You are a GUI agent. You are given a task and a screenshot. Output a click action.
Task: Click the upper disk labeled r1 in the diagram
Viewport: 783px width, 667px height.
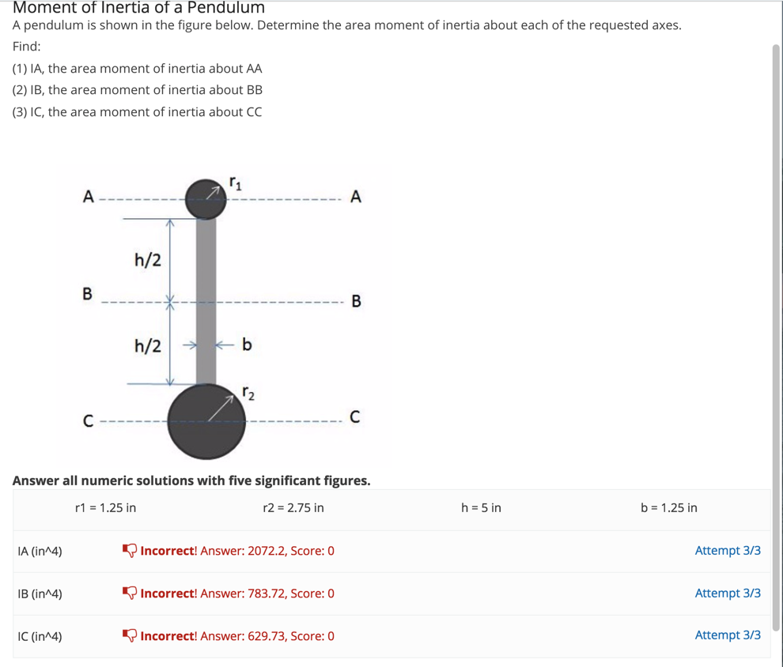[x=206, y=196]
